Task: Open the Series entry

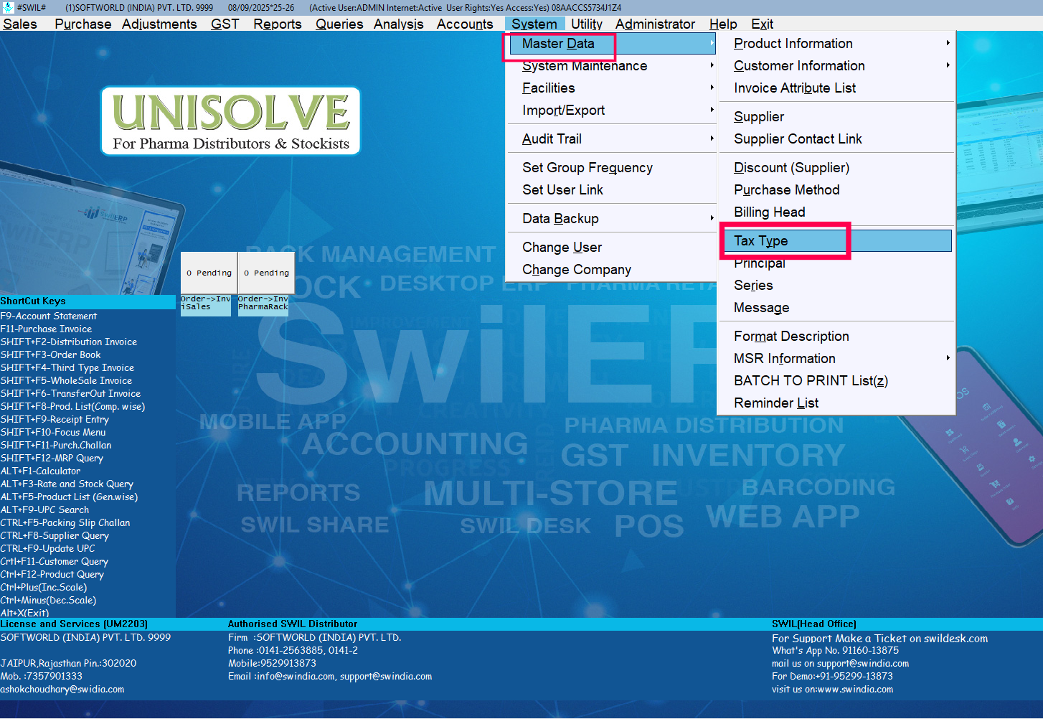Action: pyautogui.click(x=836, y=286)
